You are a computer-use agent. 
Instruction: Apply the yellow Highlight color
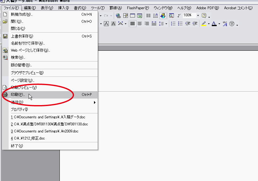[x=204, y=24]
